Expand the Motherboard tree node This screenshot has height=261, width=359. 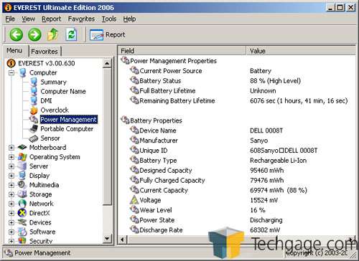11,148
